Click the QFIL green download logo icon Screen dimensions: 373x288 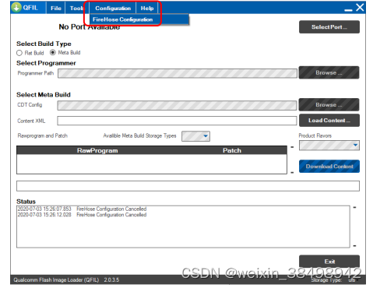point(16,7)
